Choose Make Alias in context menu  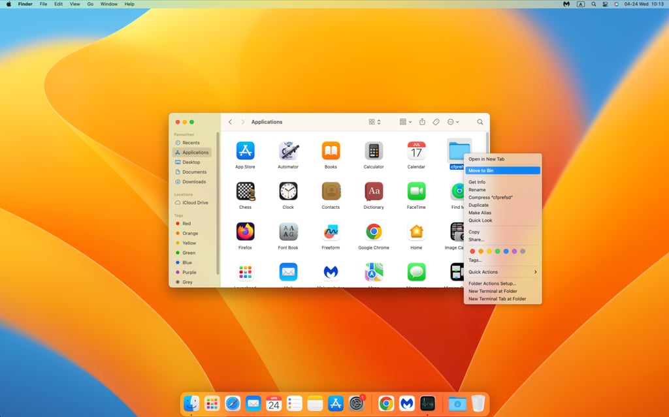(x=502, y=213)
